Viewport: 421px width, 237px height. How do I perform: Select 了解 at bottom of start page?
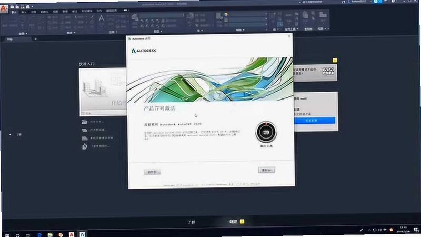(x=192, y=222)
